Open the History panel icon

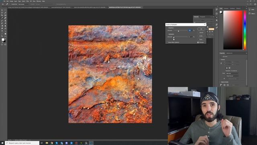(217, 9)
